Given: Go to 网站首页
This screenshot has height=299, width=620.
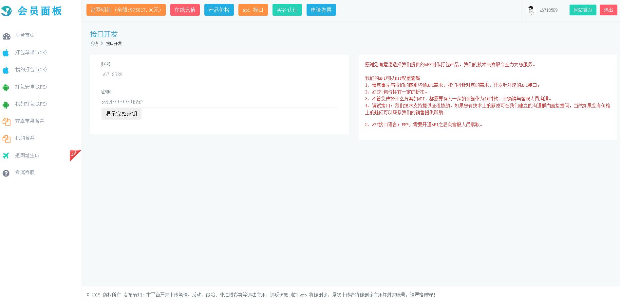Looking at the screenshot, I should 583,10.
